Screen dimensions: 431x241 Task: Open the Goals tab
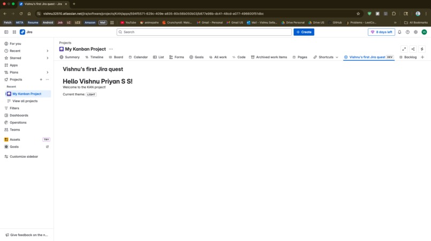pos(196,57)
